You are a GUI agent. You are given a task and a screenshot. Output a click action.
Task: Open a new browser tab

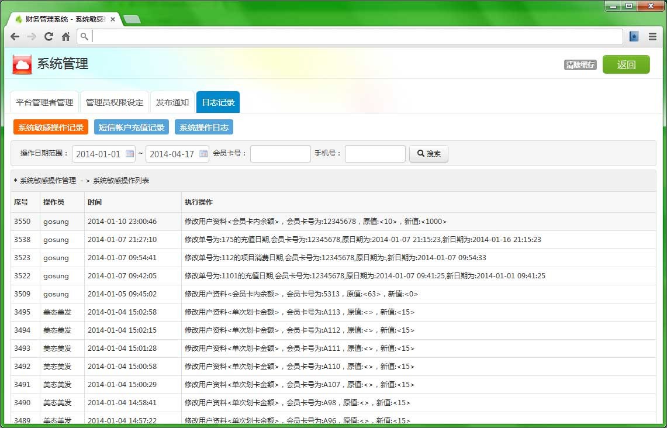pyautogui.click(x=132, y=19)
